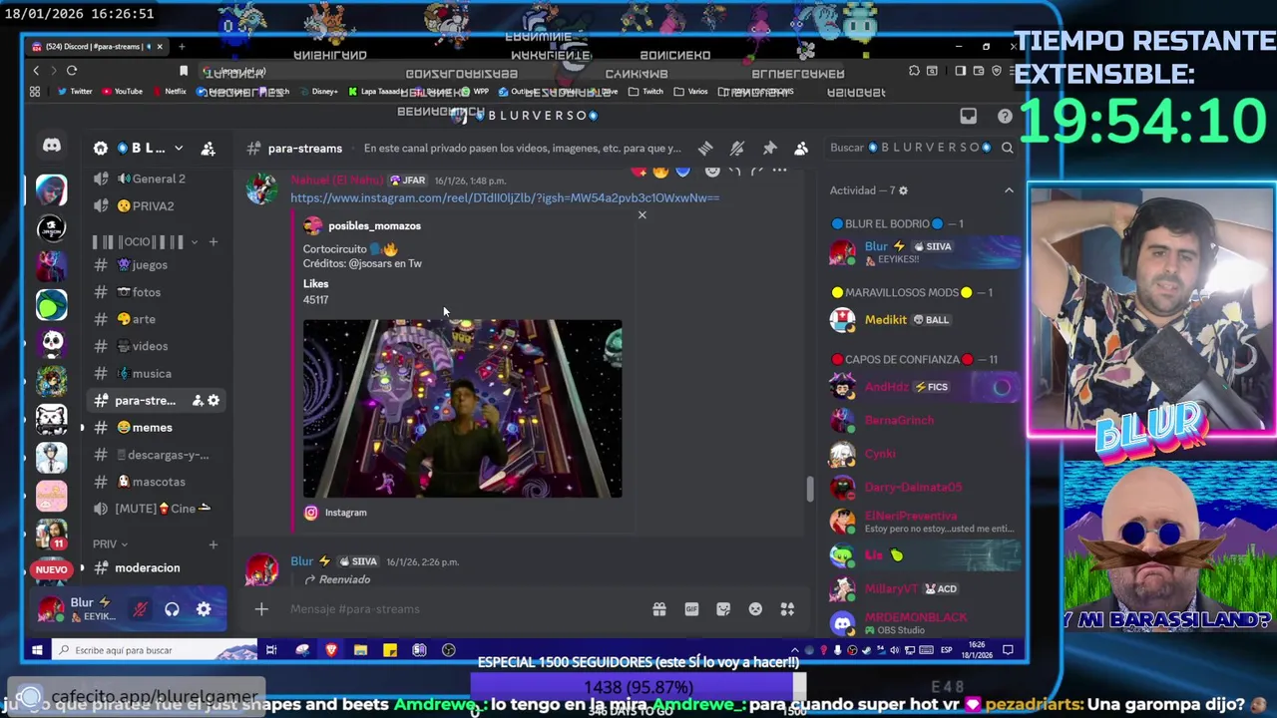Play the Instagram pinball video thumbnail
This screenshot has height=718, width=1277.
(462, 408)
